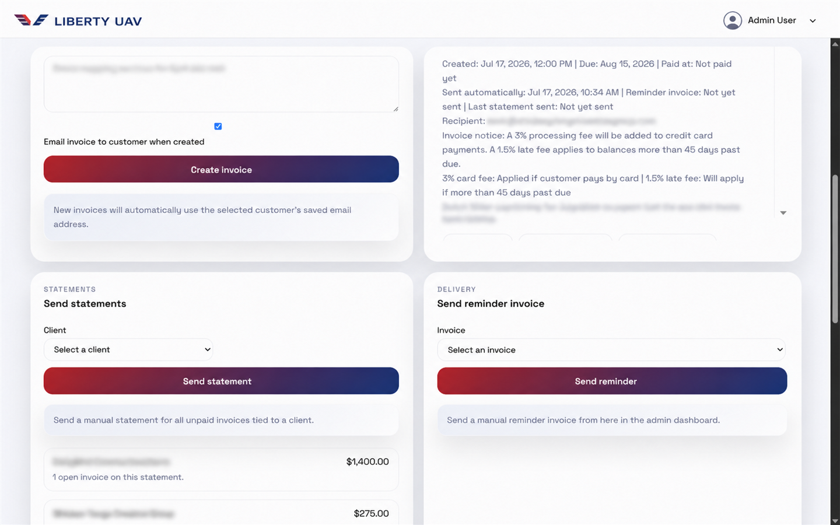Click the Create invoice button
The width and height of the screenshot is (840, 525).
[x=221, y=169]
